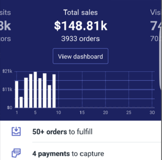162x160 pixels.
Task: Select the Total sales heading
Action: tap(80, 12)
